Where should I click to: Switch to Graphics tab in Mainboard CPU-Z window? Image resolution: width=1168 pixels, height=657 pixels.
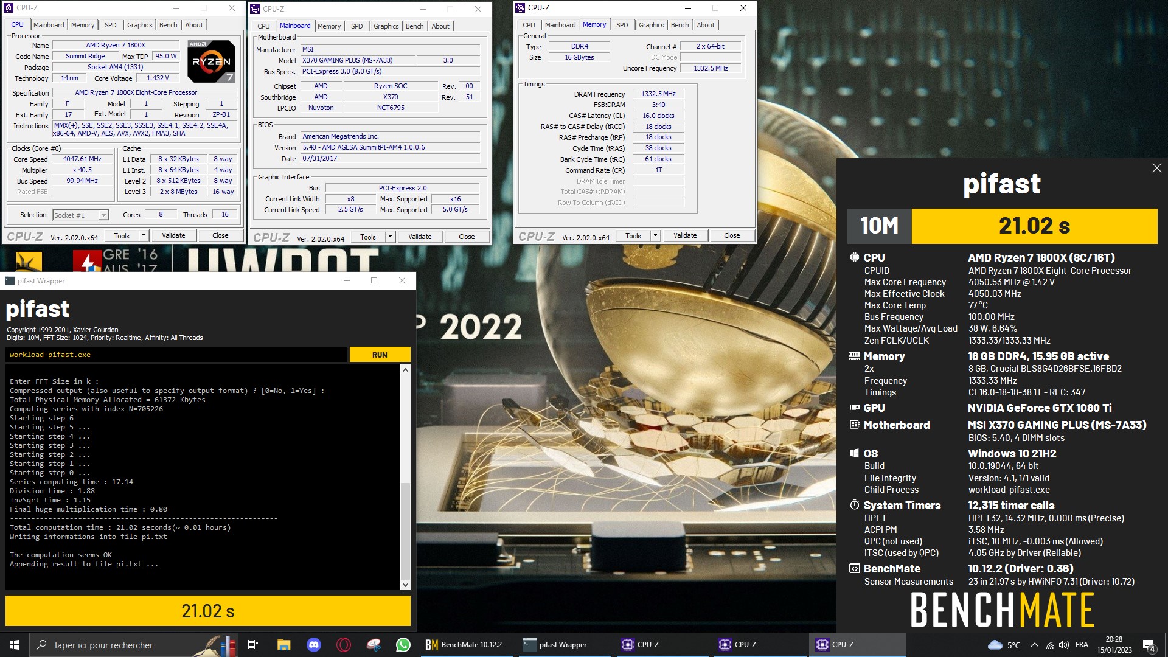[x=386, y=26]
